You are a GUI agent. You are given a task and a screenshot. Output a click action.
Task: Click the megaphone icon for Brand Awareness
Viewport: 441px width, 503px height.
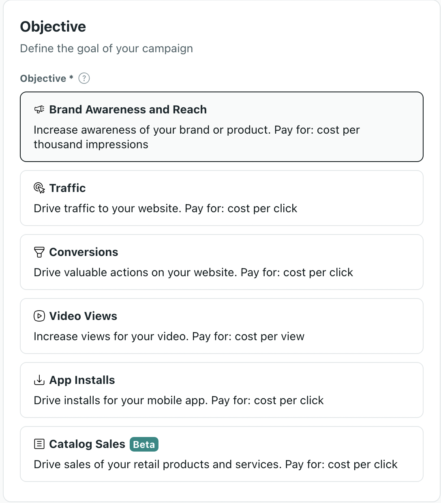click(39, 109)
